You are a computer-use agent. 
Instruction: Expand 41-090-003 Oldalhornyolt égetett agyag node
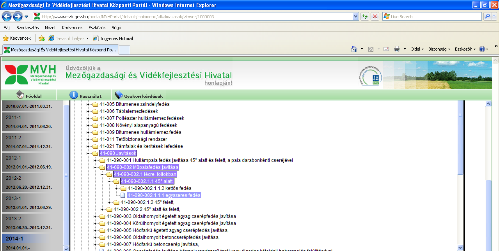tap(96, 216)
